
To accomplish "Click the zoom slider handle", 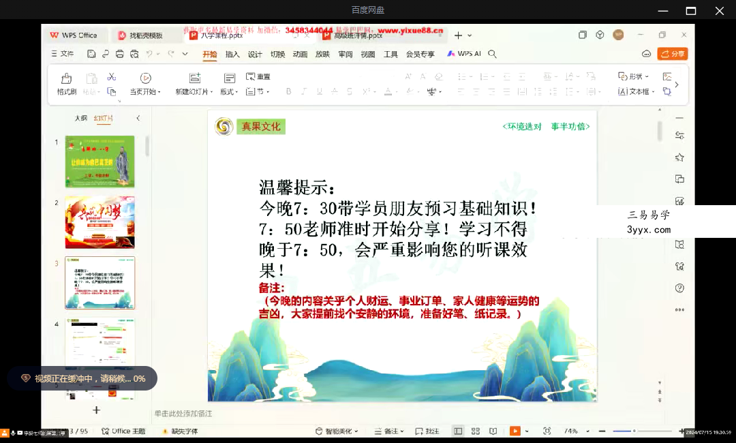I will click(634, 431).
